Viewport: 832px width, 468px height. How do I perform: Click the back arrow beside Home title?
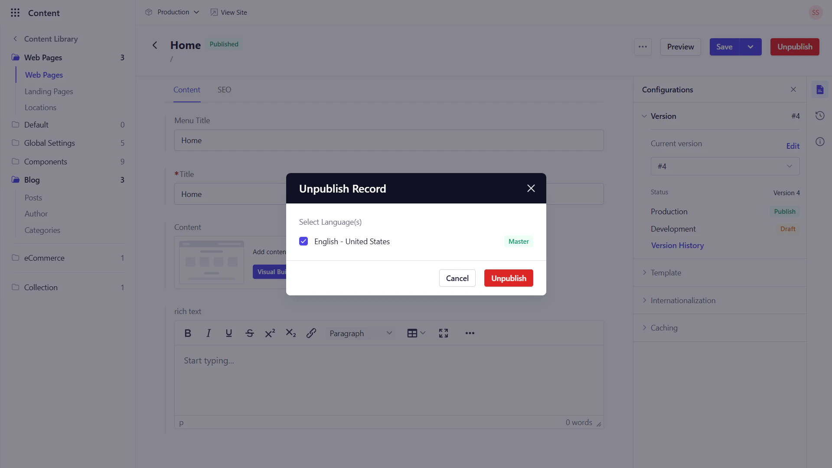pos(155,45)
